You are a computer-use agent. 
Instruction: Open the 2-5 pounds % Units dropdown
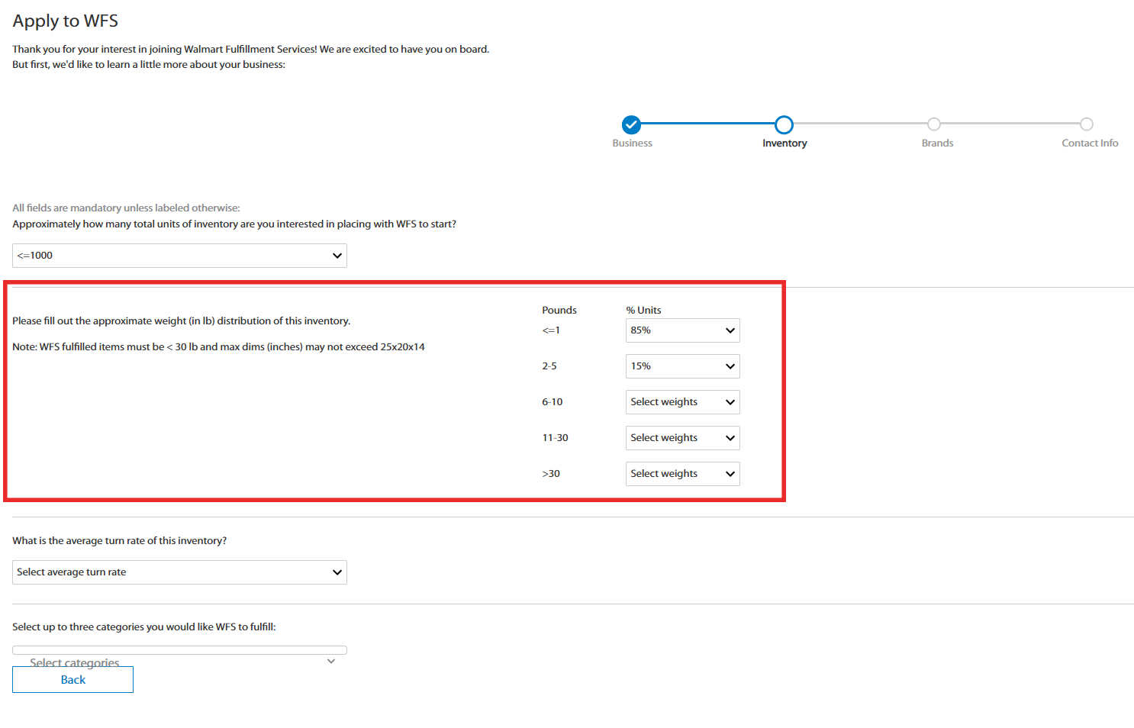tap(682, 366)
